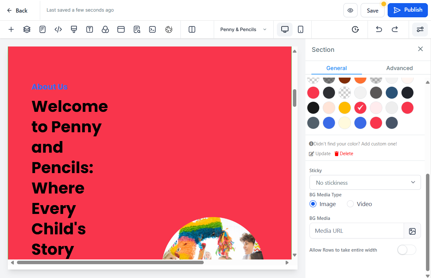Viewport: 431px width, 278px height.
Task: Open the Penny & Pencils page dropdown
Action: coord(244,30)
